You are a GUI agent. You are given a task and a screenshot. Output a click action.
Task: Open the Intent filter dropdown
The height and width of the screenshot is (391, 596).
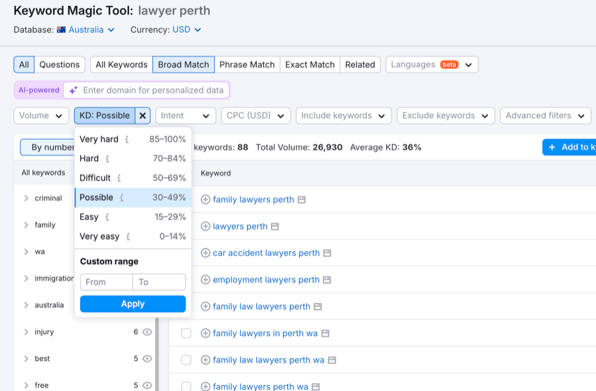pyautogui.click(x=185, y=115)
